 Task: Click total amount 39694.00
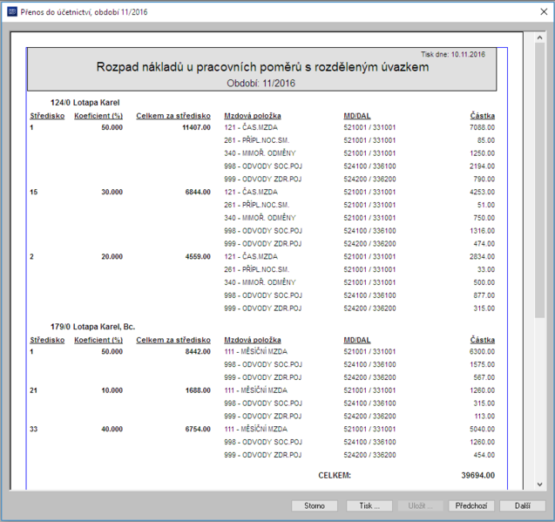477,475
